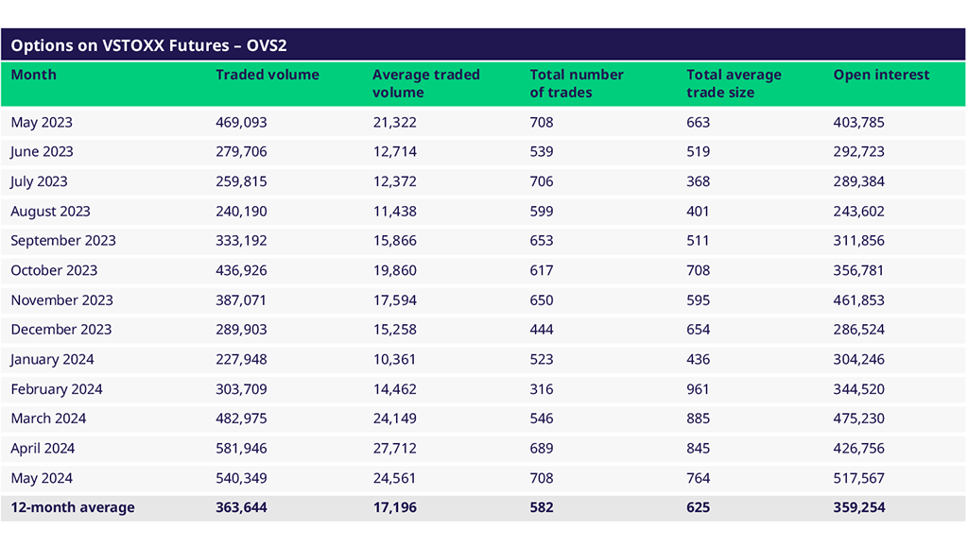Select the Total average trade size header
The image size is (968, 547).
click(735, 83)
